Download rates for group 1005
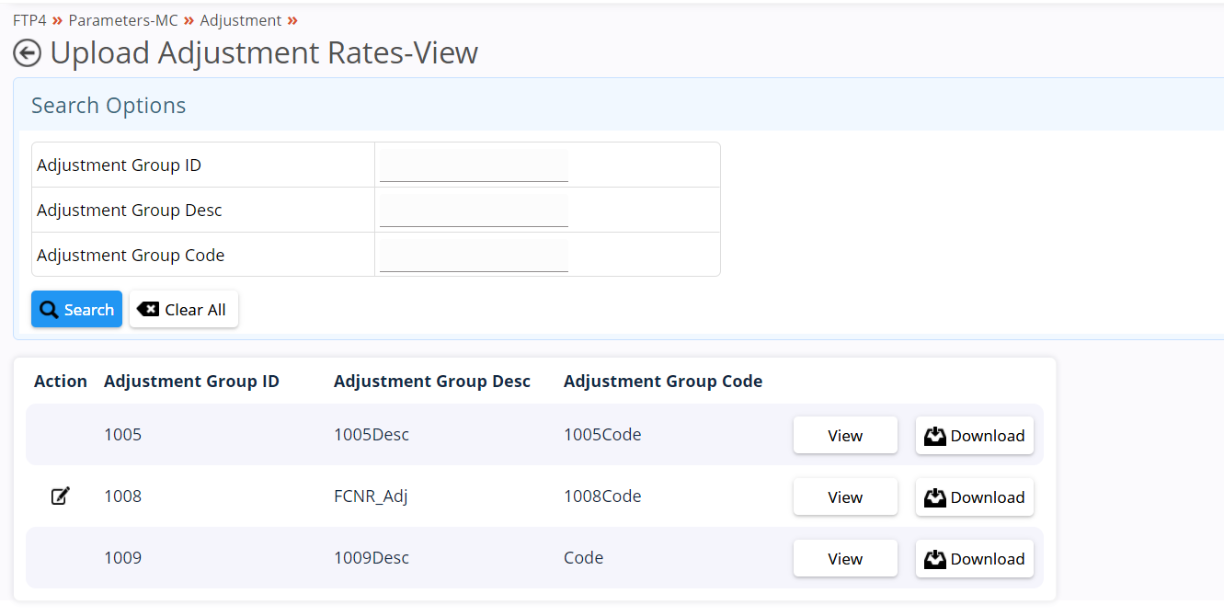The image size is (1224, 616). coord(975,436)
